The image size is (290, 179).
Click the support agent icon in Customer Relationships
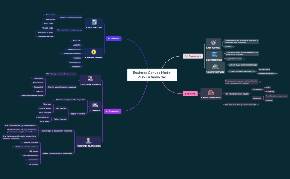[x=89, y=141]
